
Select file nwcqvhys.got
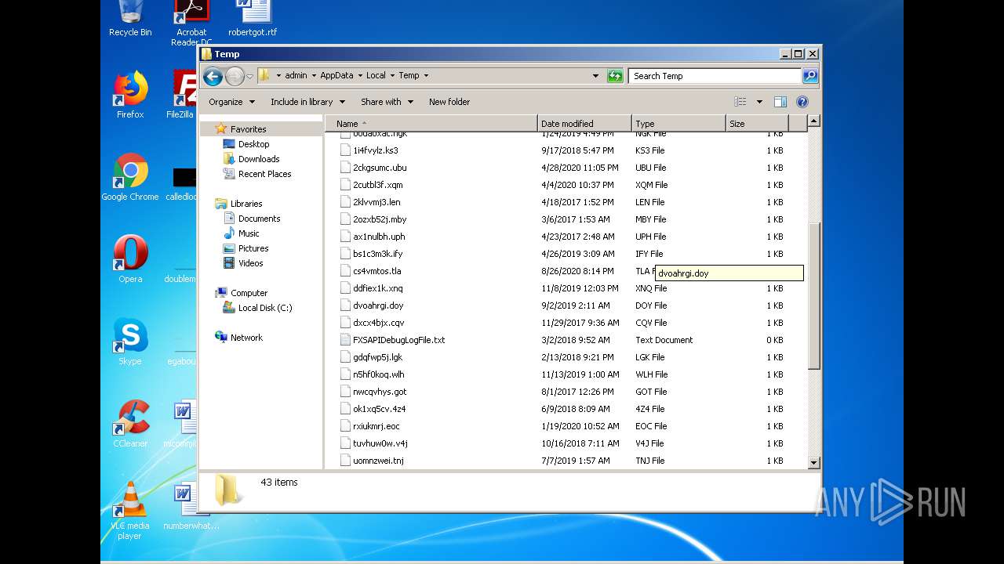click(380, 392)
